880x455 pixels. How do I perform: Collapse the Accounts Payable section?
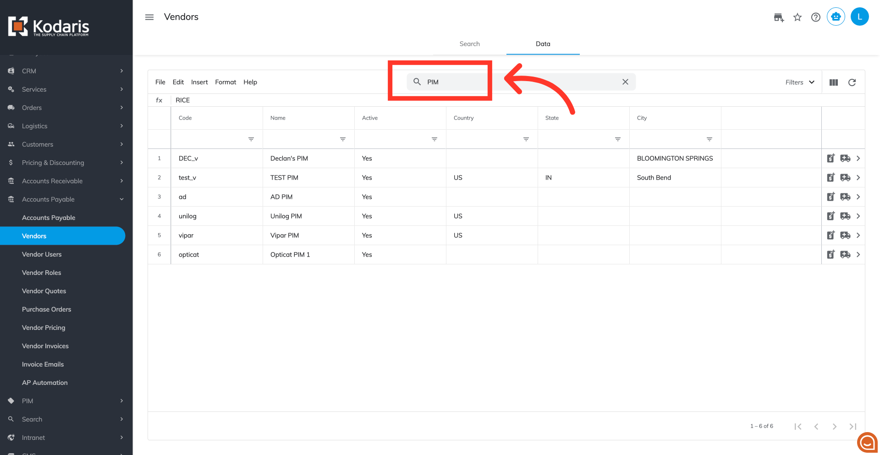(x=66, y=199)
